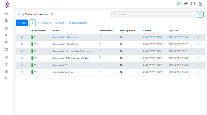Open the Tags menu

[60, 23]
